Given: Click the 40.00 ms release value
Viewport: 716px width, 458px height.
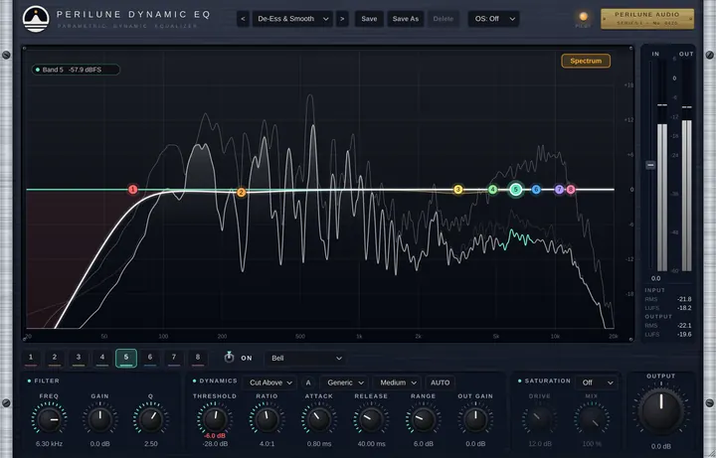Looking at the screenshot, I should [x=371, y=444].
